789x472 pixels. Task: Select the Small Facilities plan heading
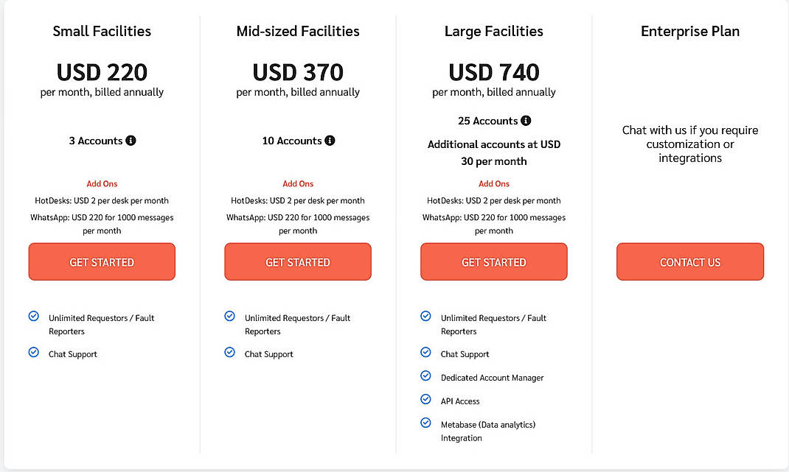pyautogui.click(x=101, y=31)
